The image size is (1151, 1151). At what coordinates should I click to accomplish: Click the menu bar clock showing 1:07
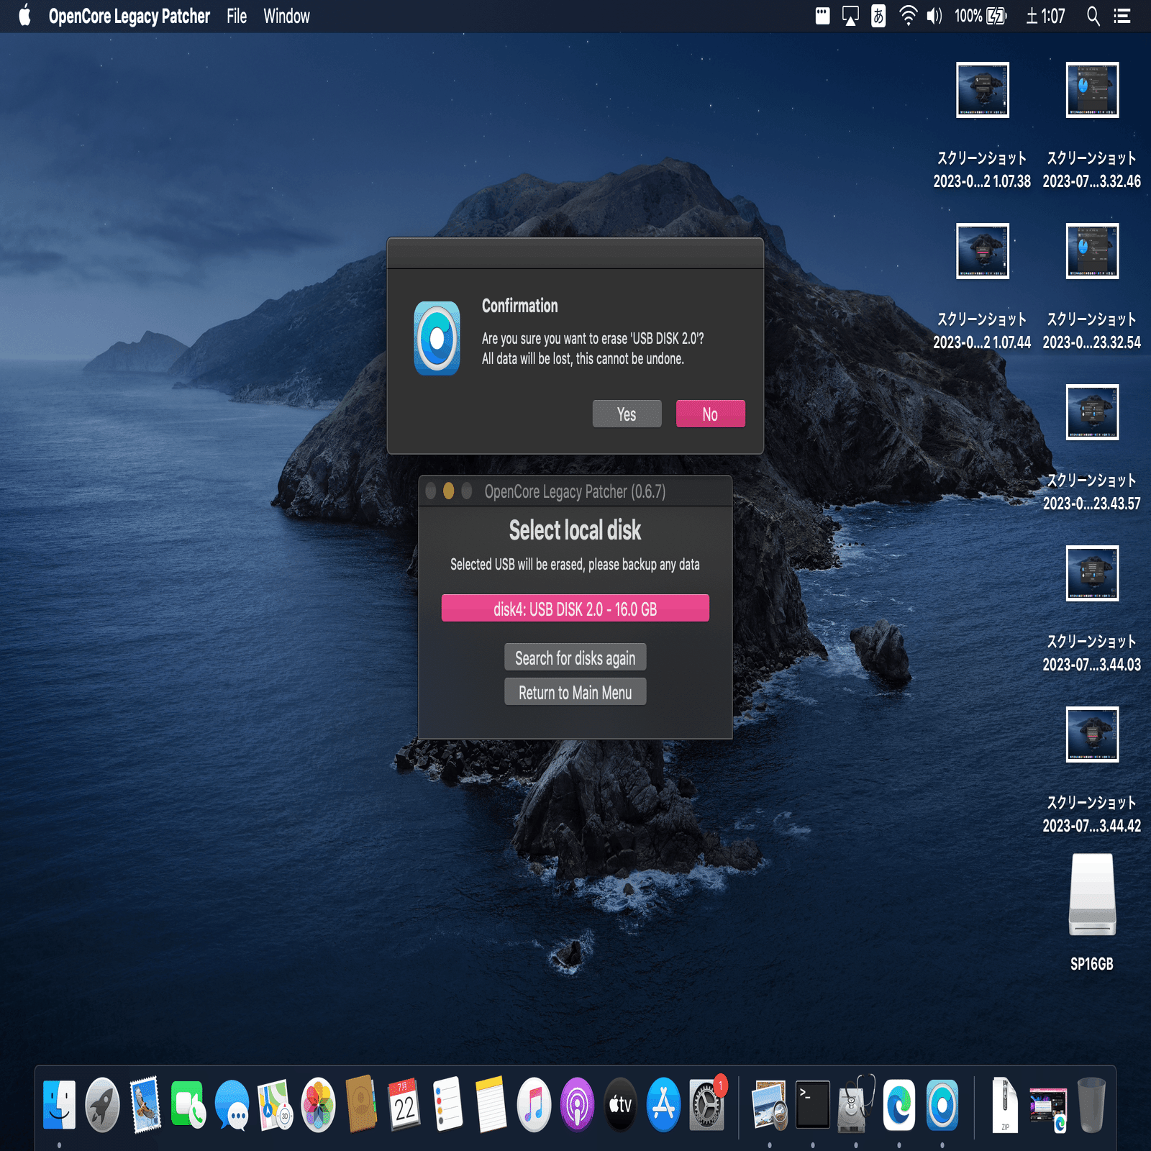pos(1045,16)
